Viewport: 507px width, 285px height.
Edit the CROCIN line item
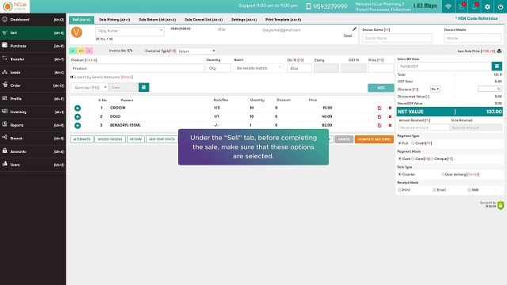[379, 108]
